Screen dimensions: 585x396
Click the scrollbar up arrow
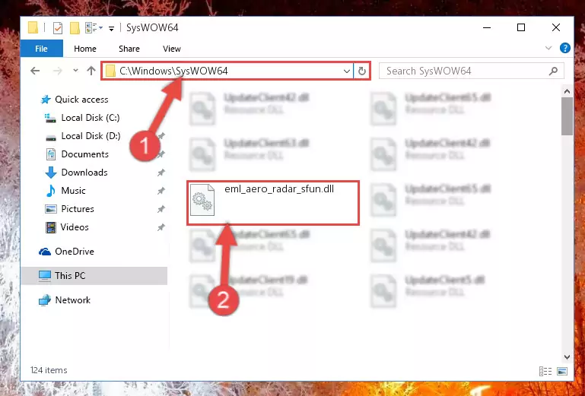pyautogui.click(x=567, y=91)
